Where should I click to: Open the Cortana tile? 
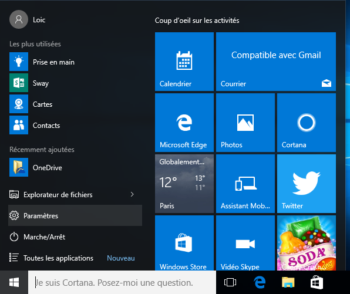307,123
